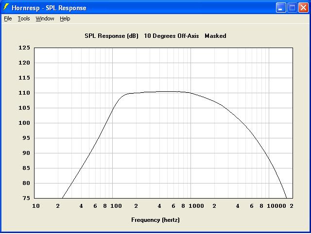This screenshot has height=234, width=311.
Task: Minimize the Hornresp SPL Response window
Action: [281, 8]
